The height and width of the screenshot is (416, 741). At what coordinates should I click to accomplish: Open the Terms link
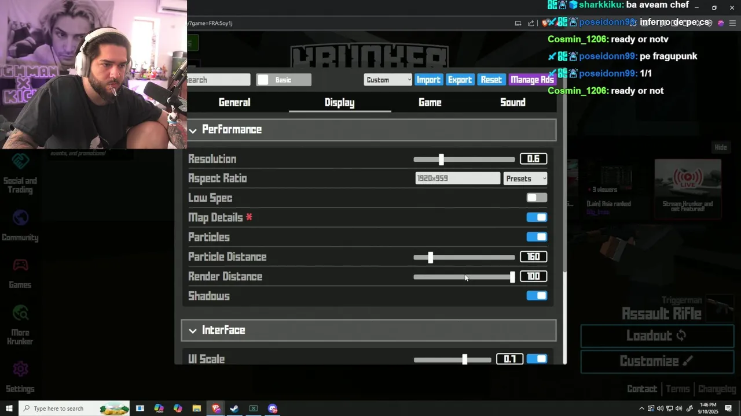[678, 389]
